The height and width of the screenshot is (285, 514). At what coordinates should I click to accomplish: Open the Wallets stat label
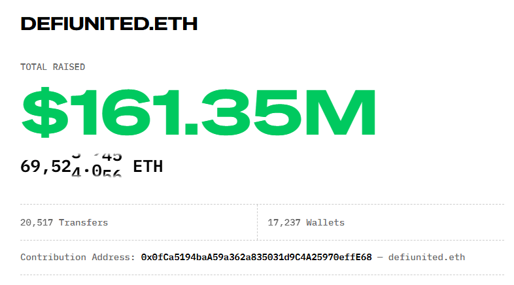pyautogui.click(x=325, y=222)
